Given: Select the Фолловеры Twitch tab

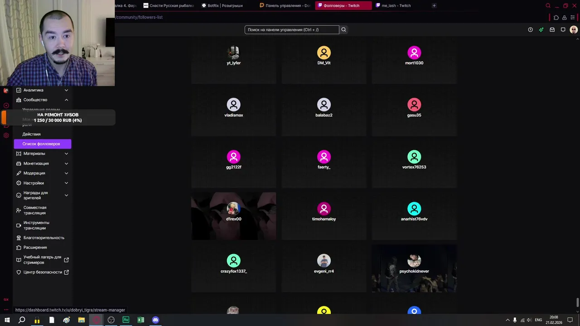Looking at the screenshot, I should tap(343, 6).
